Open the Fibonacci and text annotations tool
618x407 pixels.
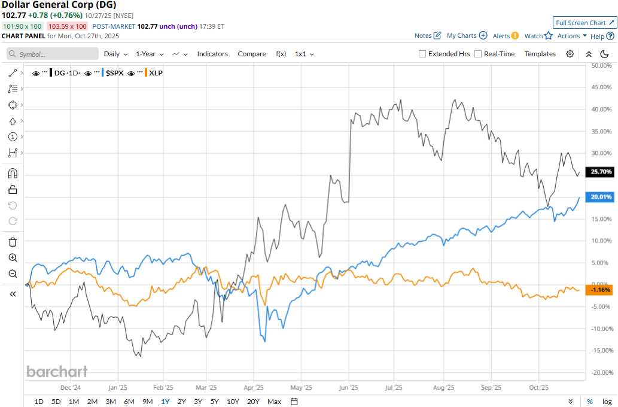[13, 89]
